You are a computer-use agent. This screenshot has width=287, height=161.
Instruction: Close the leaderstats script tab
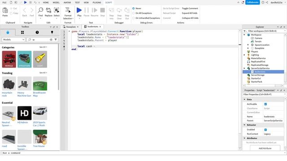tap(100, 27)
